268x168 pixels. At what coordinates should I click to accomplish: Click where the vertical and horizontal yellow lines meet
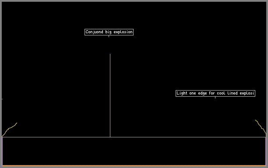click(110, 137)
